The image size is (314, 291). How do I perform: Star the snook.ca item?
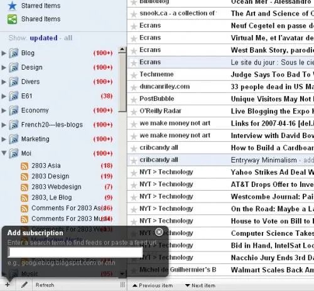pos(134,14)
